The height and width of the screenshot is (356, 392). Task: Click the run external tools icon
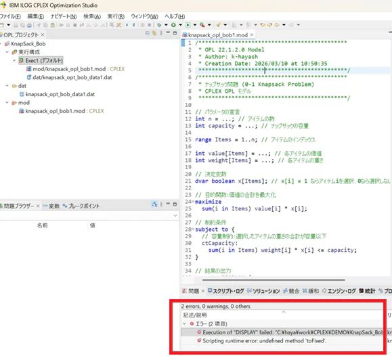click(202, 25)
